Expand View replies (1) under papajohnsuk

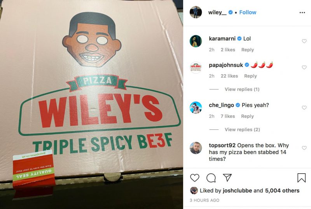242,89
